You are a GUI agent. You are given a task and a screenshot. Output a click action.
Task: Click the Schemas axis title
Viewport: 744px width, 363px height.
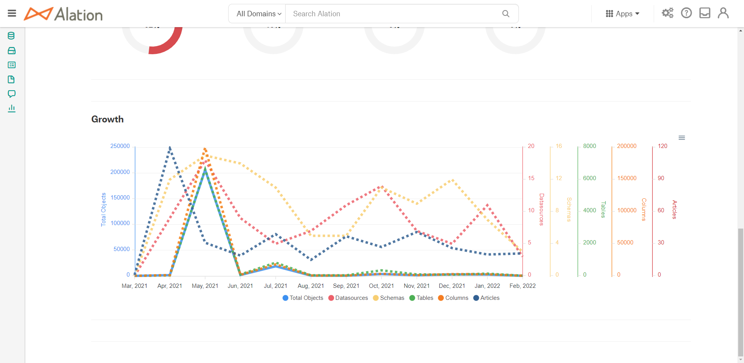tap(569, 210)
